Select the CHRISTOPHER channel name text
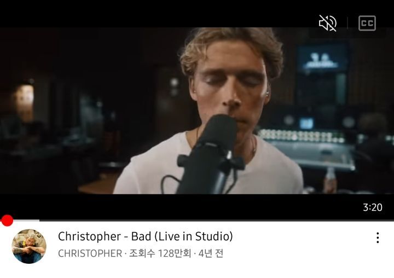 click(x=90, y=253)
